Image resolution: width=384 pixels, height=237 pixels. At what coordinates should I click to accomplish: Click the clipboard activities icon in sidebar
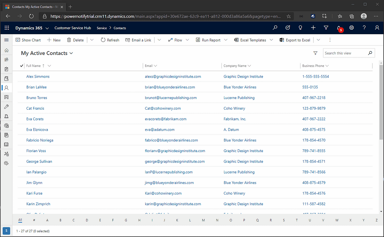pyautogui.click(x=6, y=69)
